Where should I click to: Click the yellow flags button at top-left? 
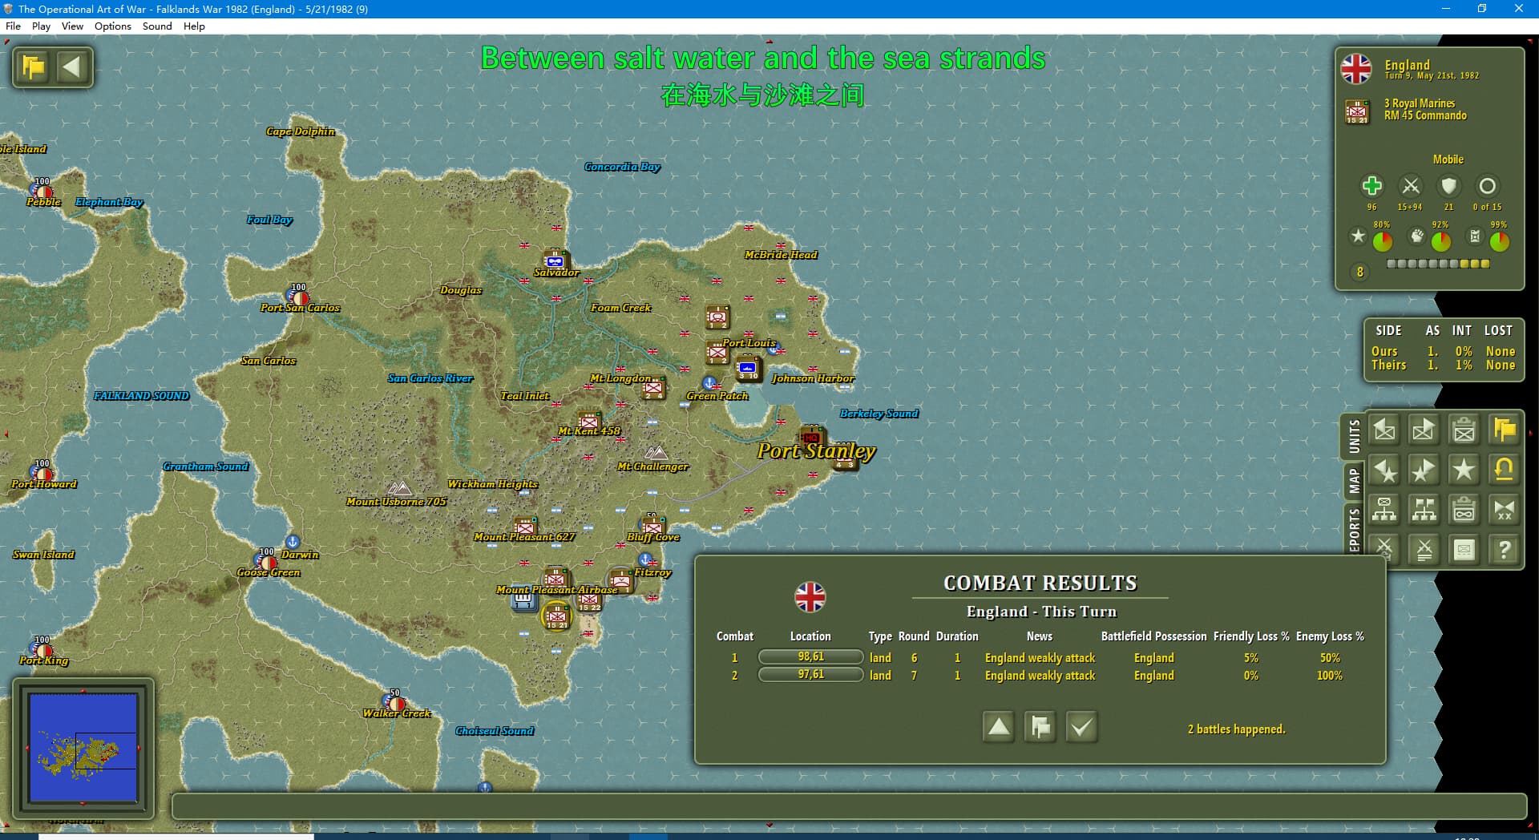click(34, 67)
